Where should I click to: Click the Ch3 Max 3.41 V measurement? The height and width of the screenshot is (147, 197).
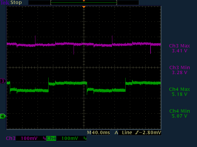179,48
